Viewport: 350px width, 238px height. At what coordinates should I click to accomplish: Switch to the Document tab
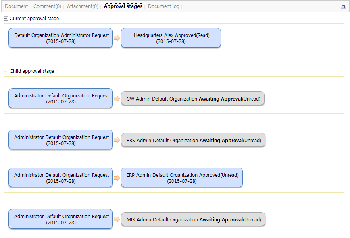(x=16, y=6)
